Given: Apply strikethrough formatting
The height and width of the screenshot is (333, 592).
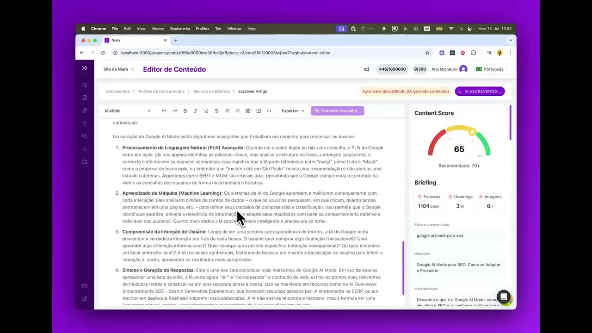Looking at the screenshot, I should (216, 111).
